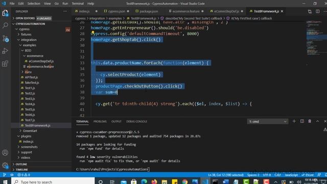Open Google Chrome from taskbar

[185, 182]
